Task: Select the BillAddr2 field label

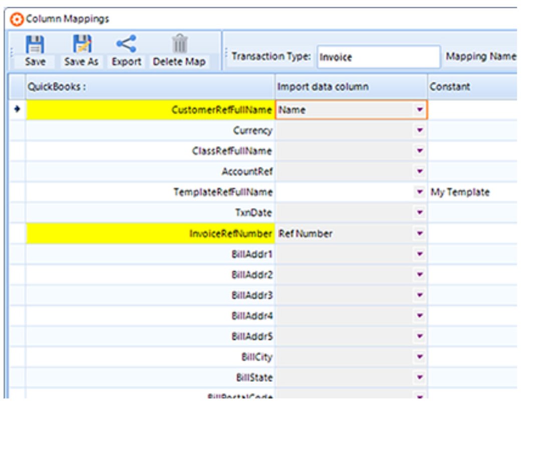Action: tap(252, 275)
